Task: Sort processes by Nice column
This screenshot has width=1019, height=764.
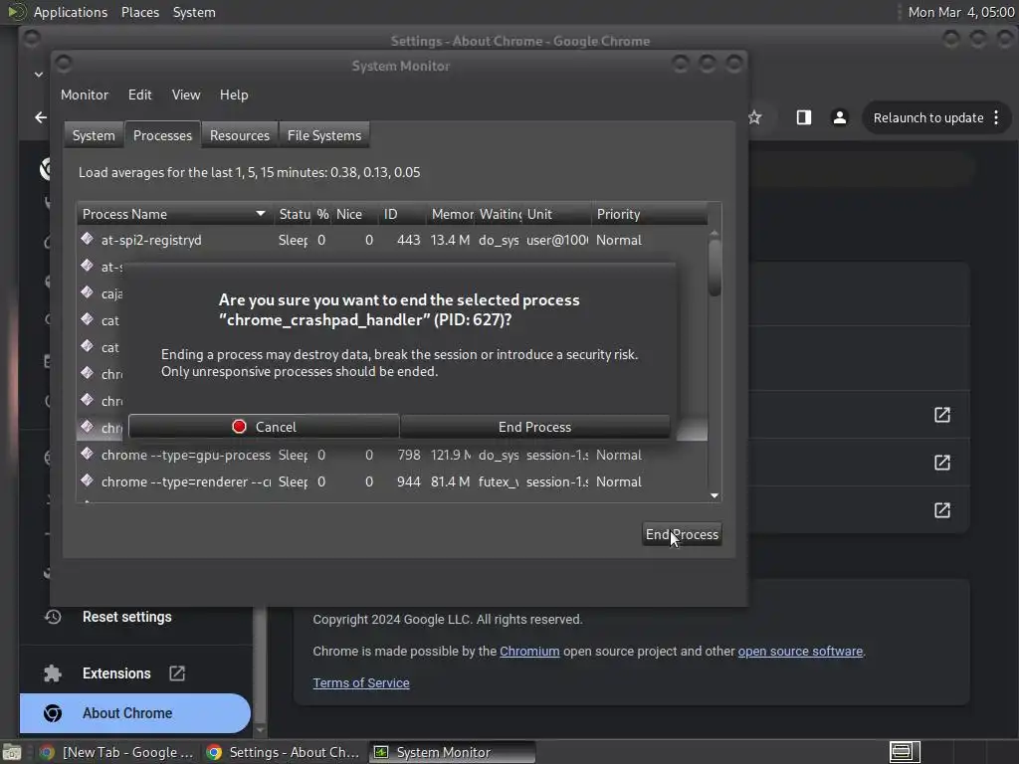Action: point(355,215)
